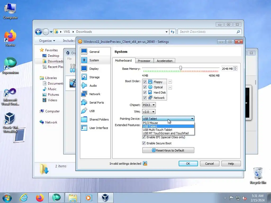Refresh the Explorer Downloads folder

click(x=173, y=32)
